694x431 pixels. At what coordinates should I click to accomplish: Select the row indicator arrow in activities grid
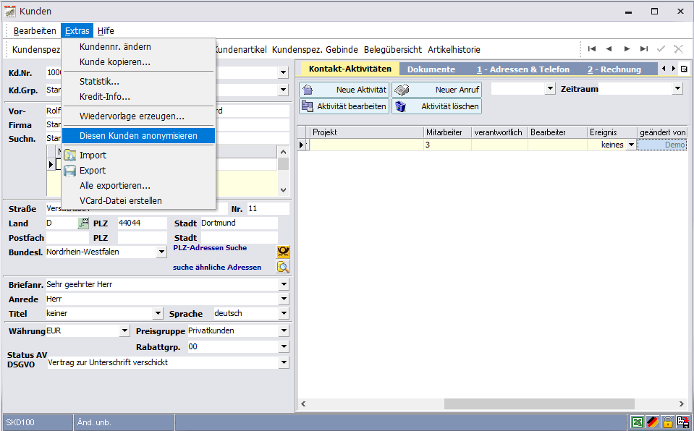pyautogui.click(x=302, y=145)
